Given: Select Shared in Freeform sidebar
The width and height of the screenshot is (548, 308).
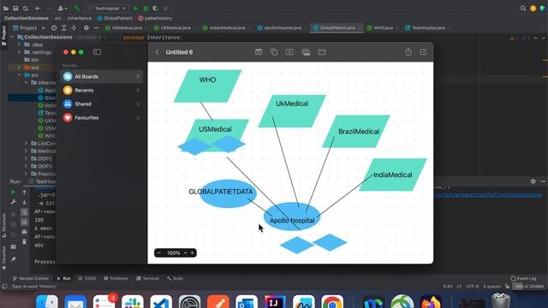Looking at the screenshot, I should [x=102, y=104].
